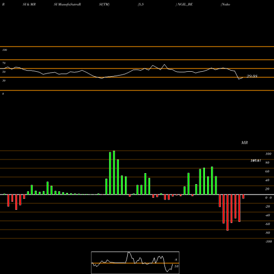The height and width of the screenshot is (274, 274).
Task: Click the MR axis label 60
Action: click(x=267, y=172)
